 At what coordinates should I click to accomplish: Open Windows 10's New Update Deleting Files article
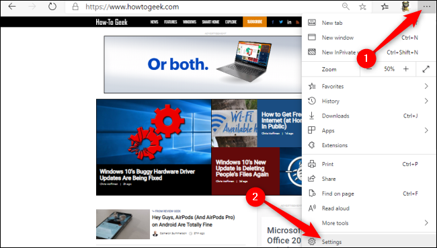[x=245, y=171]
